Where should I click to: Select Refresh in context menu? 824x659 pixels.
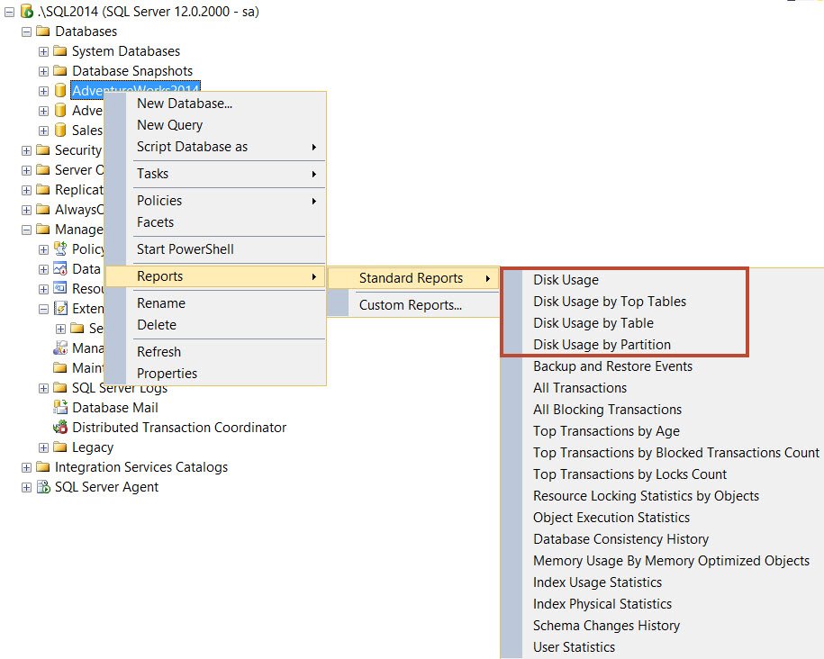point(215,352)
